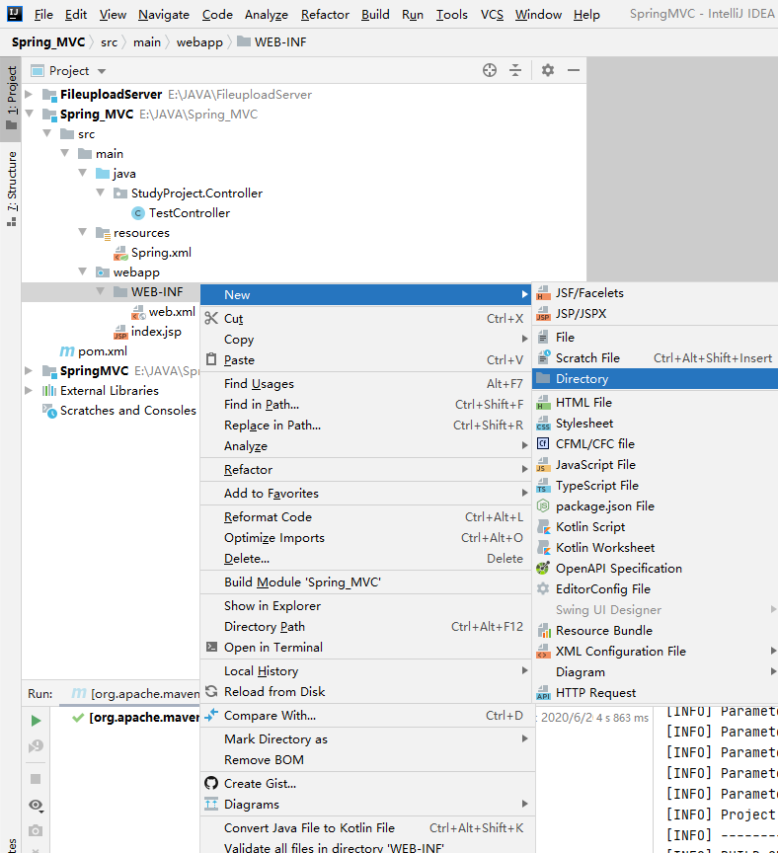Toggle the eye icon in Run panel

pyautogui.click(x=36, y=806)
